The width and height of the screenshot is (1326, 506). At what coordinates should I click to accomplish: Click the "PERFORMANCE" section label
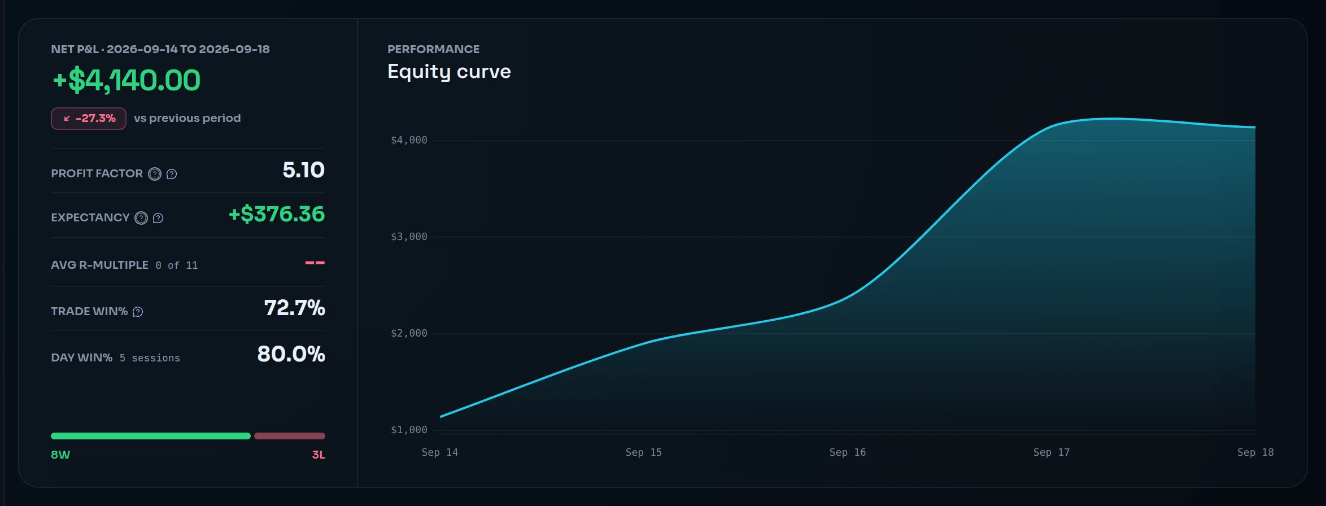pos(434,49)
